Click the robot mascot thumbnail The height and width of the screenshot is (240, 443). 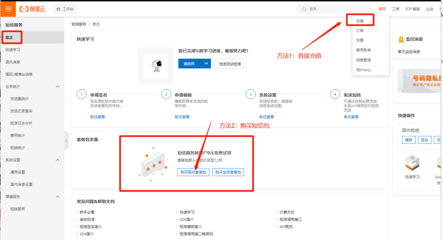156,66
